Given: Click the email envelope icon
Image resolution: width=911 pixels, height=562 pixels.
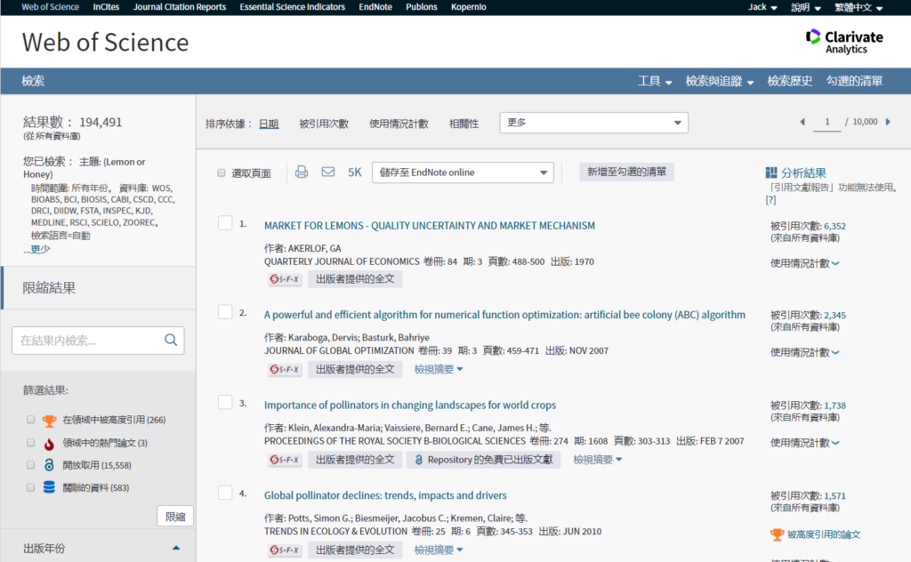Looking at the screenshot, I should click(x=327, y=173).
